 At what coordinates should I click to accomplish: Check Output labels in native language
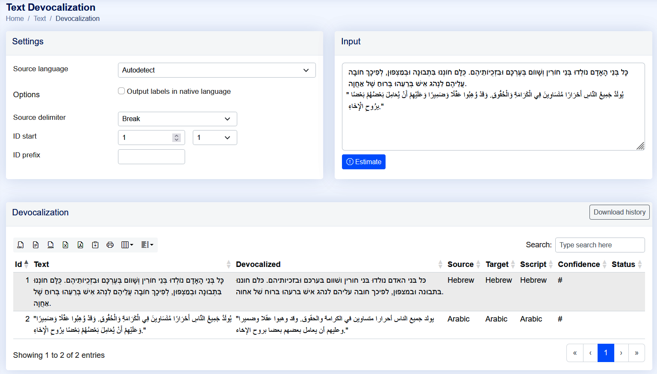(x=121, y=91)
